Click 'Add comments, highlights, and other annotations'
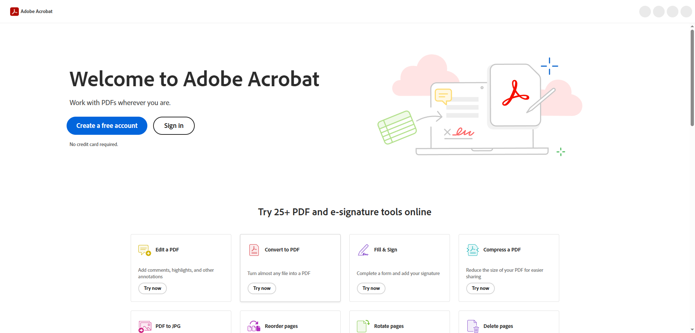The image size is (695, 333). coord(176,273)
